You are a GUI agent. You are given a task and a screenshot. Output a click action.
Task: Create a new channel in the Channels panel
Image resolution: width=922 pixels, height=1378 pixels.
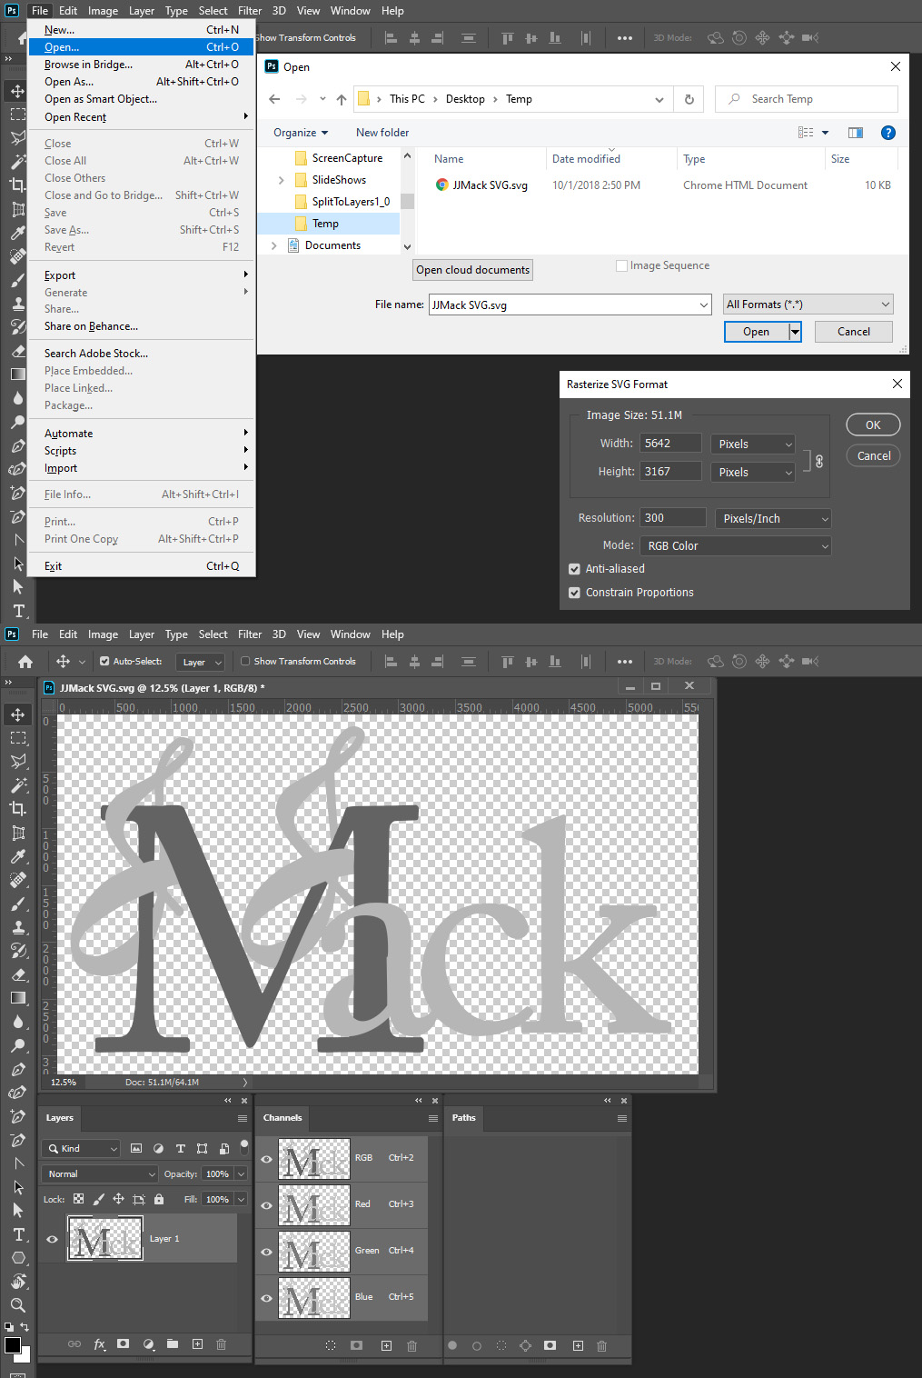pyautogui.click(x=385, y=1345)
